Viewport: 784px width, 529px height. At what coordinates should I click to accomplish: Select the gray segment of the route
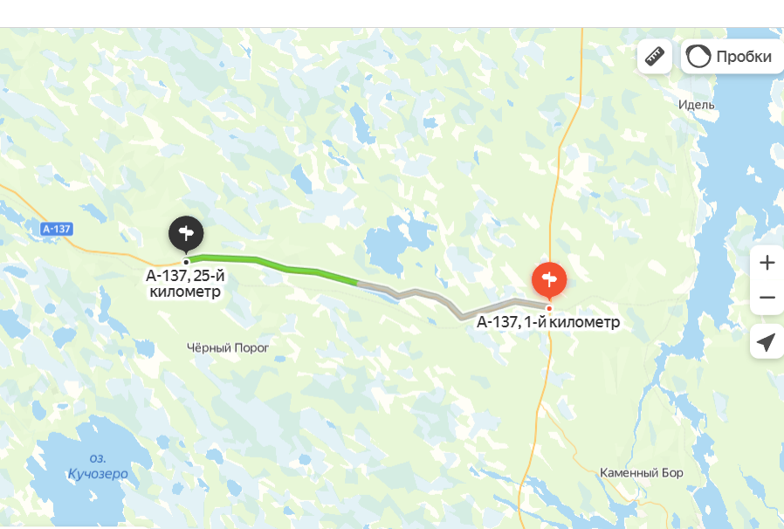pyautogui.click(x=452, y=300)
